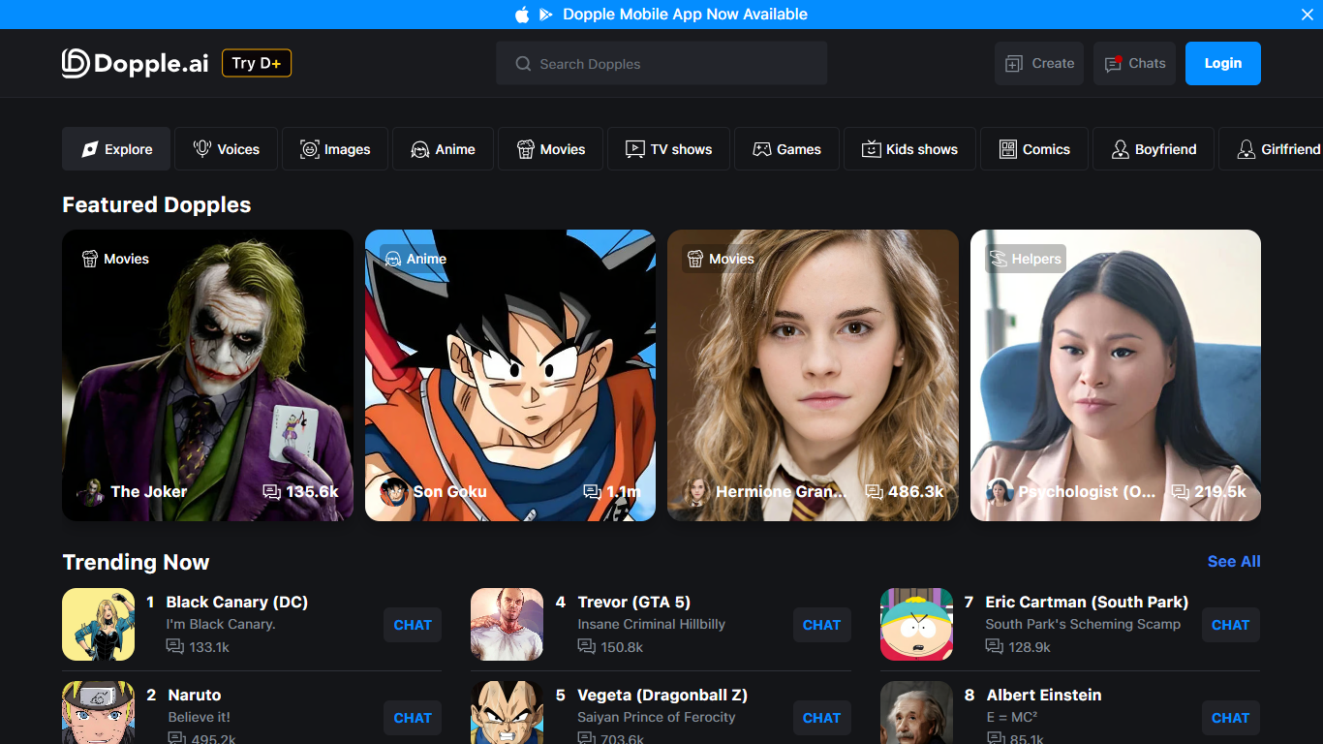Chat with Trevor (GTA 5)
Image resolution: width=1323 pixels, height=744 pixels.
coord(821,625)
